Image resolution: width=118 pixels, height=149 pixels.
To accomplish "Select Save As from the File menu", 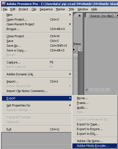I will point(37,46).
